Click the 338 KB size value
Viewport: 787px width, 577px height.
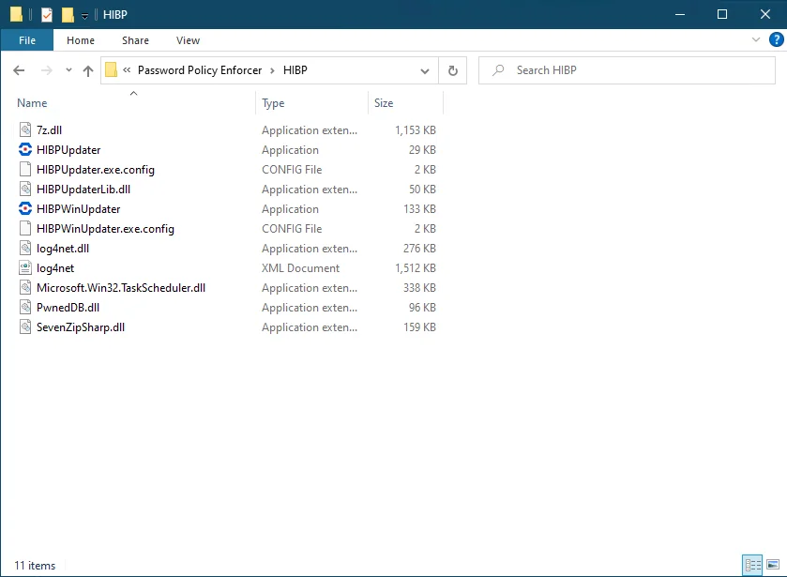pos(419,288)
